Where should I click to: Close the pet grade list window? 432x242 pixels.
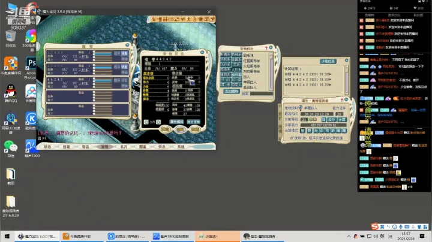(271, 47)
